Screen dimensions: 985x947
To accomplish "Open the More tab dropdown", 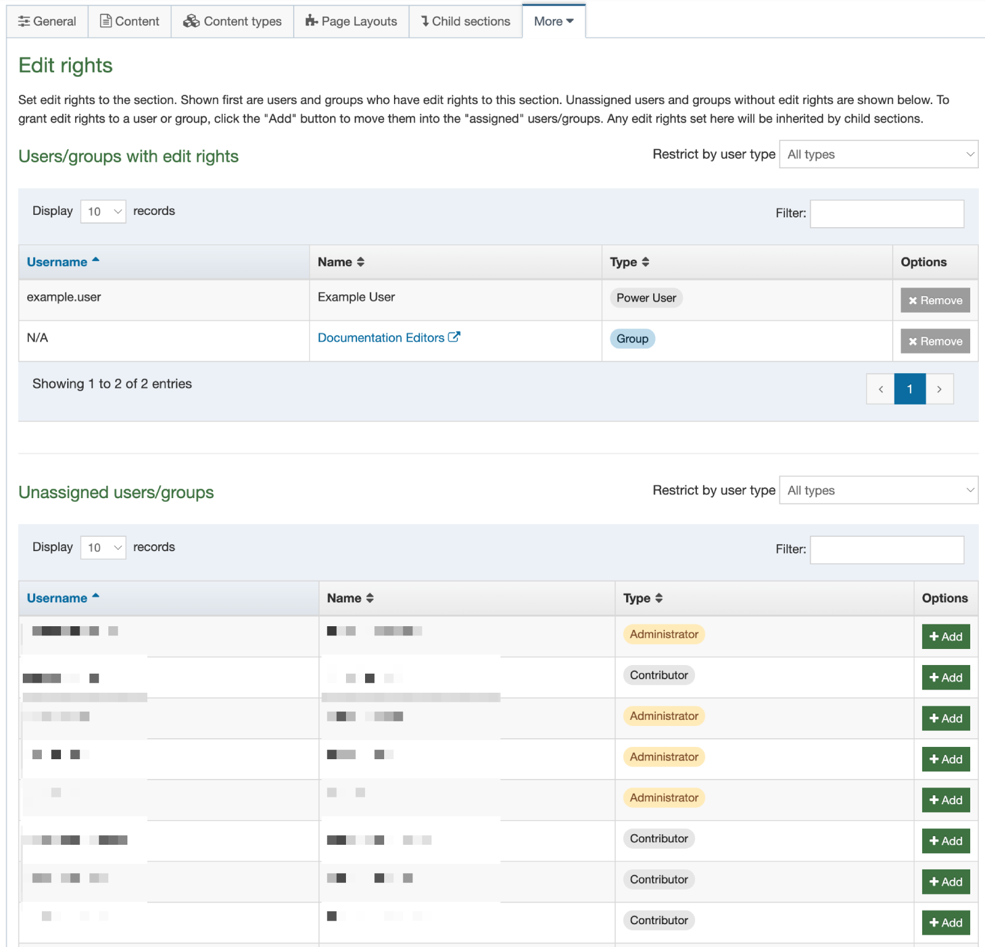I will 553,20.
